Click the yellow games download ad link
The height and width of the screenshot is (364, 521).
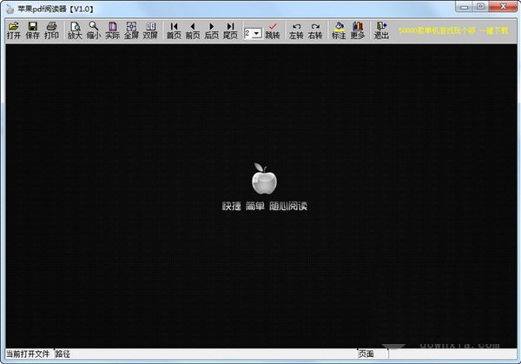point(453,30)
